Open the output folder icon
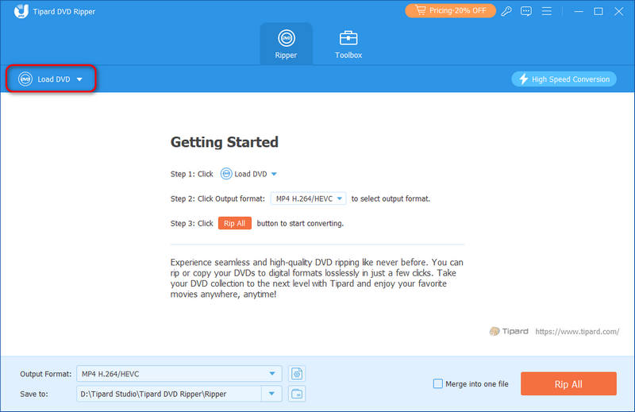Screen dimensions: 635x412 click(297, 394)
